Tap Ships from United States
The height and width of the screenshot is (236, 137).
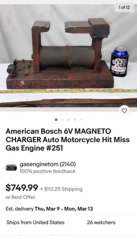pyautogui.click(x=36, y=222)
